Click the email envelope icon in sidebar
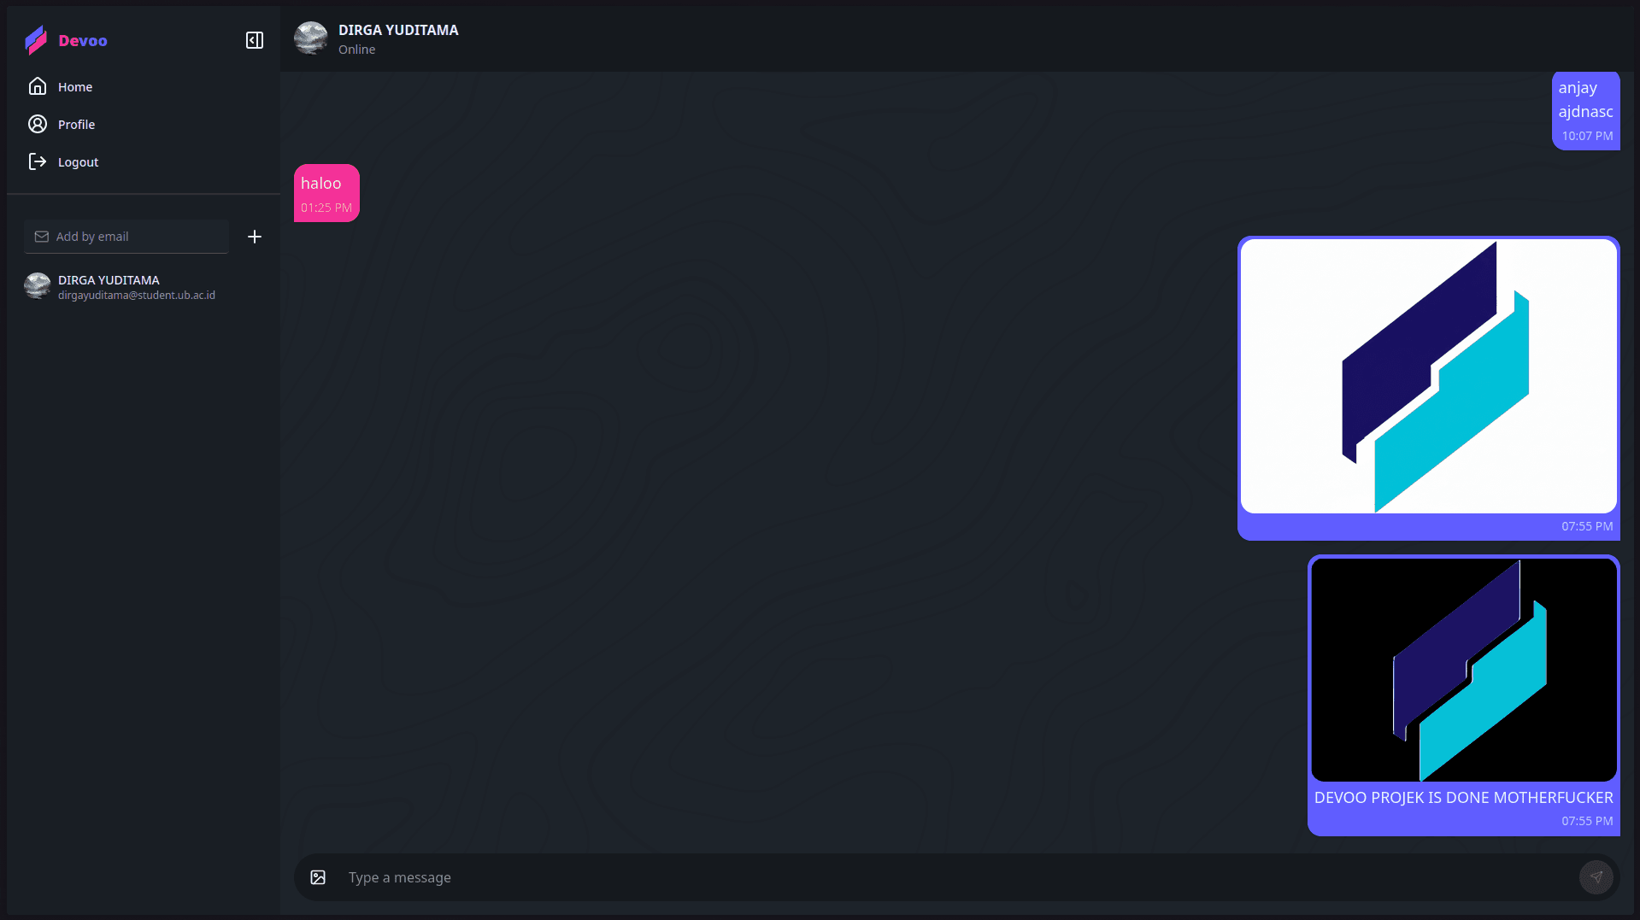The height and width of the screenshot is (920, 1640). pos(40,237)
